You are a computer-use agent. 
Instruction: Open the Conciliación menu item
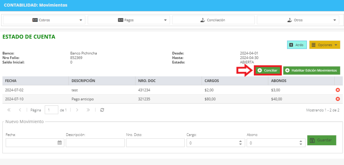213,20
